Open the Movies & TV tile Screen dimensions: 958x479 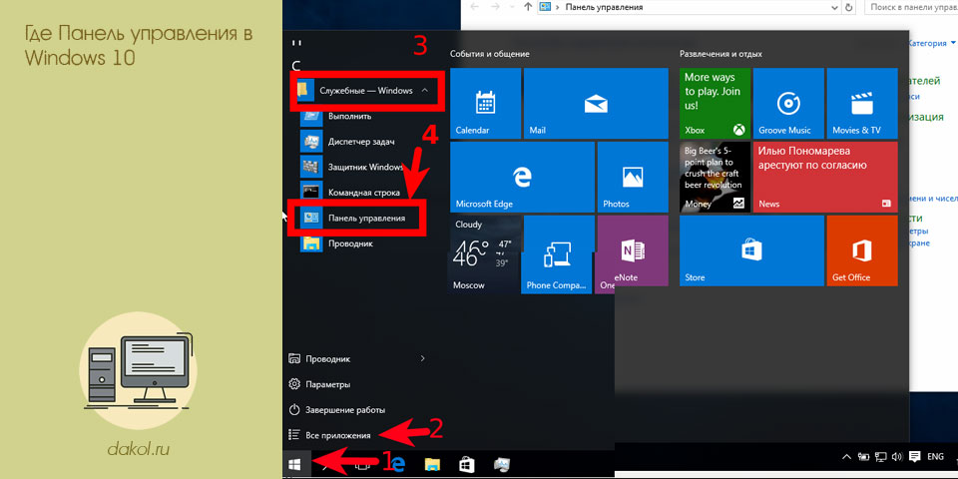[x=861, y=103]
